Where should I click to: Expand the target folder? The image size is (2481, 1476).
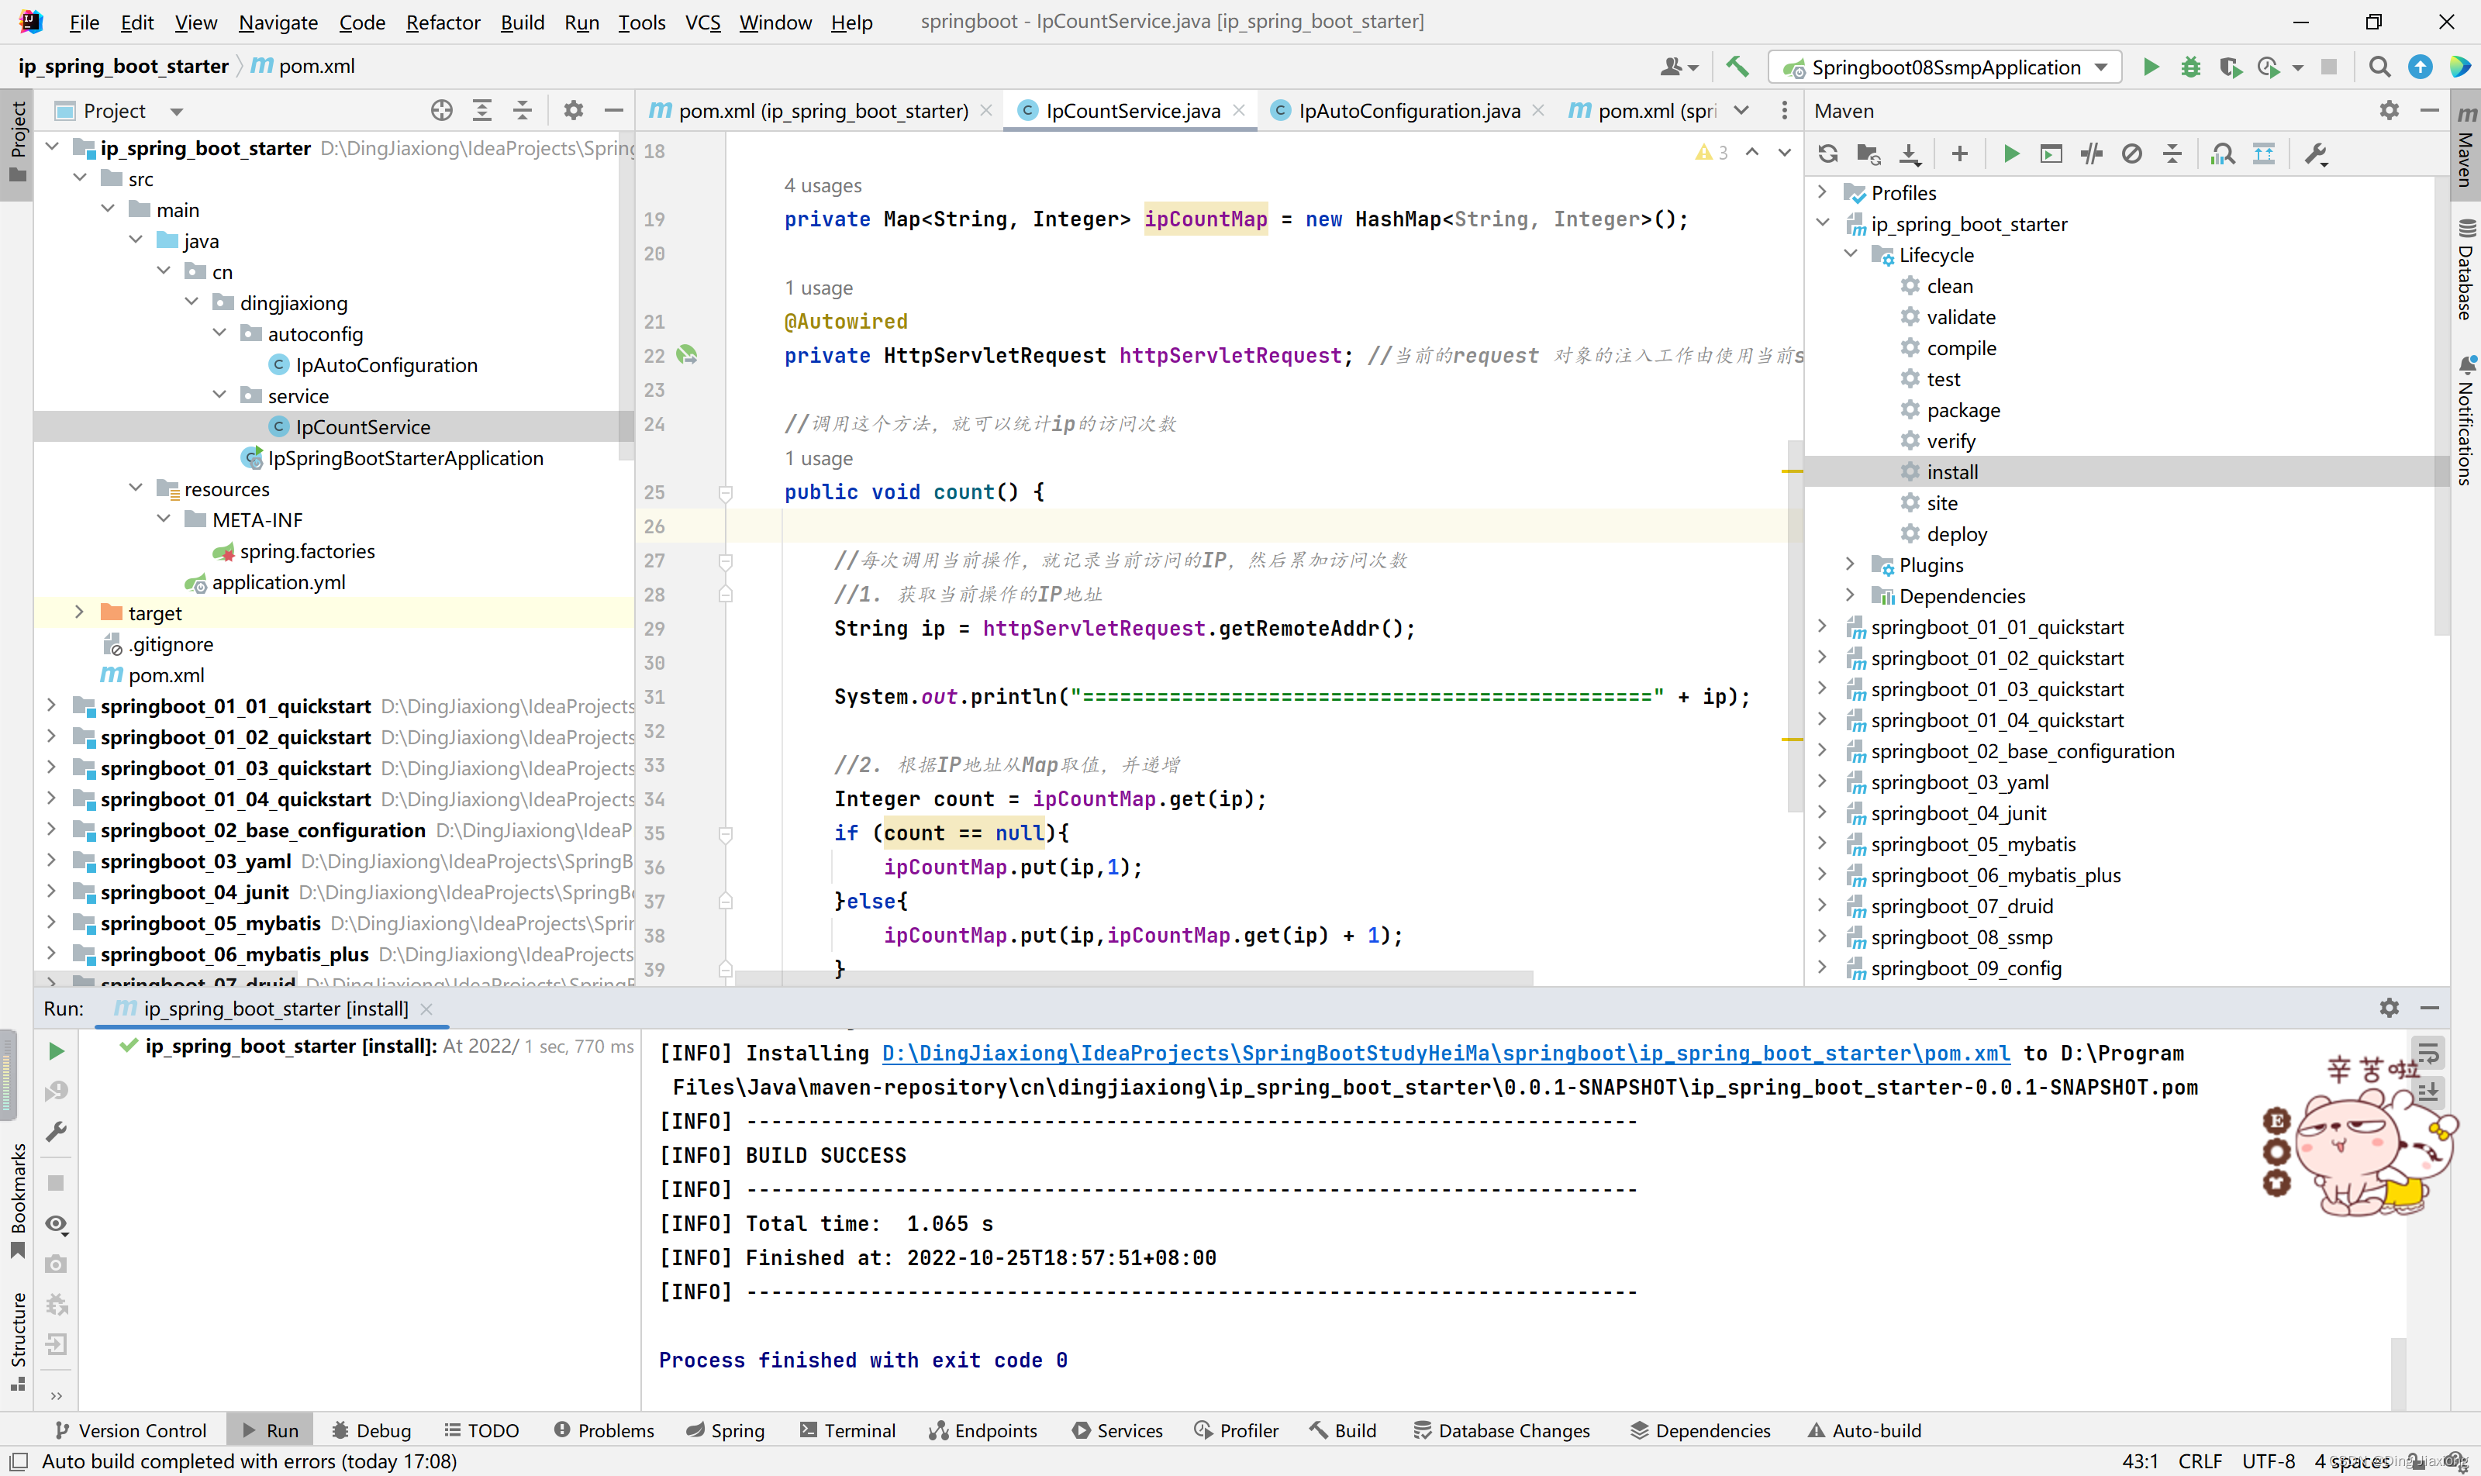(78, 612)
